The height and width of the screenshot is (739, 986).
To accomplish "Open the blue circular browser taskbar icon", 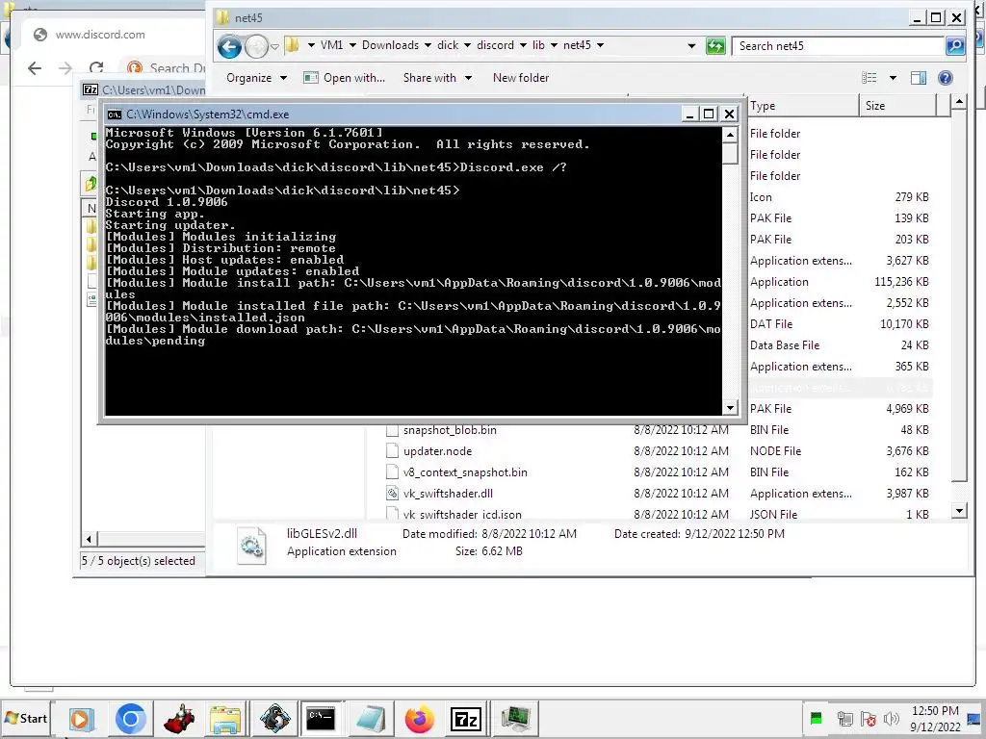I will (x=131, y=718).
